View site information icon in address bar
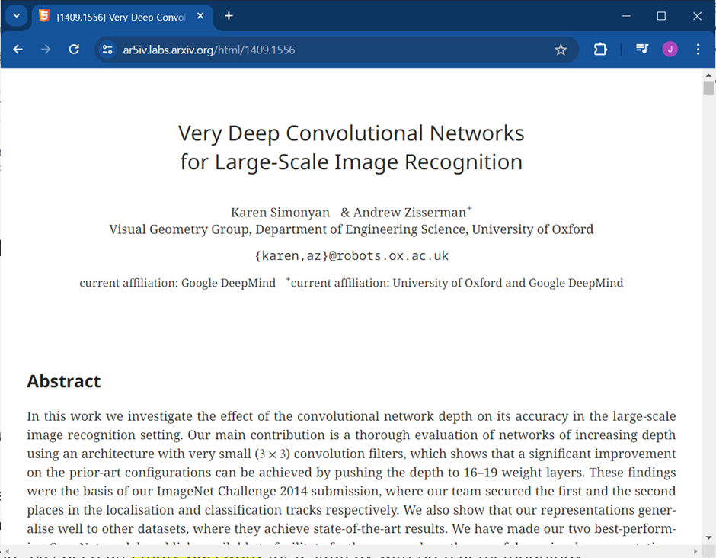Image resolution: width=716 pixels, height=558 pixels. (x=107, y=50)
